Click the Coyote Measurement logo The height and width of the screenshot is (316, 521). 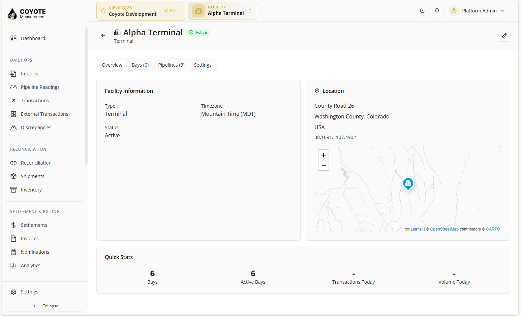[x=27, y=14]
